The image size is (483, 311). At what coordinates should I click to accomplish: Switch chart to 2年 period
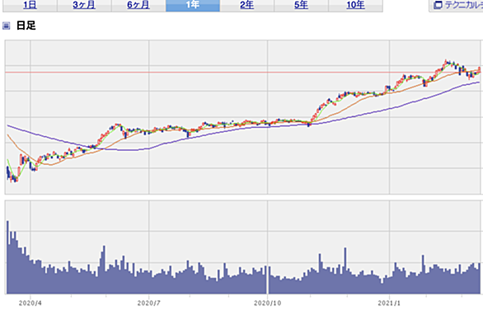point(247,5)
